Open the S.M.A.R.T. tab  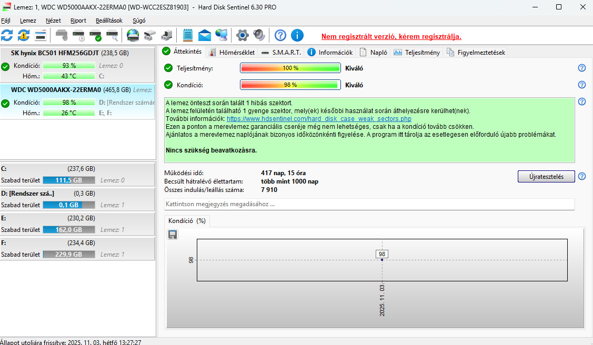tap(282, 53)
